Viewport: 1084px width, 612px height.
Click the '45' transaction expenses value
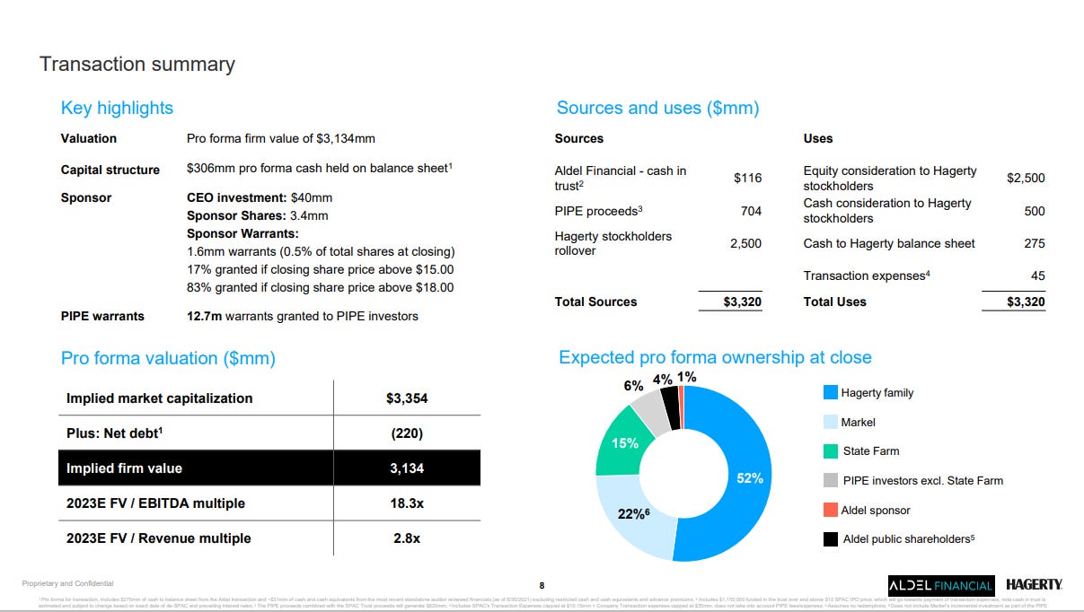(1038, 275)
